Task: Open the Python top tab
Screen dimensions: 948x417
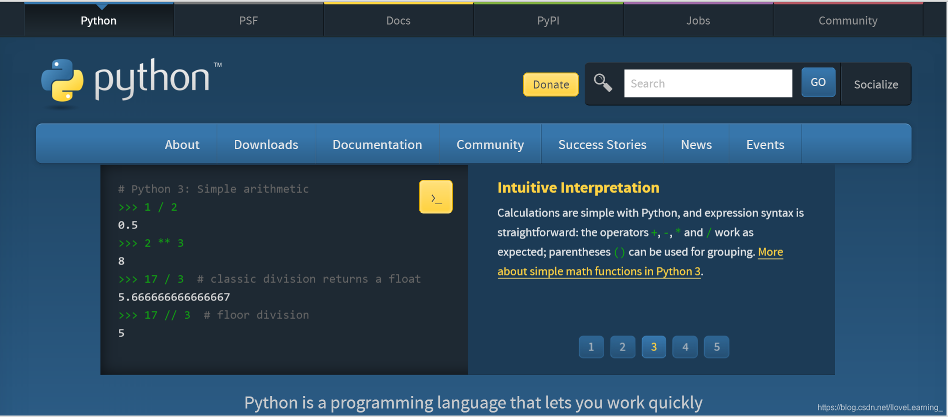Action: [99, 20]
